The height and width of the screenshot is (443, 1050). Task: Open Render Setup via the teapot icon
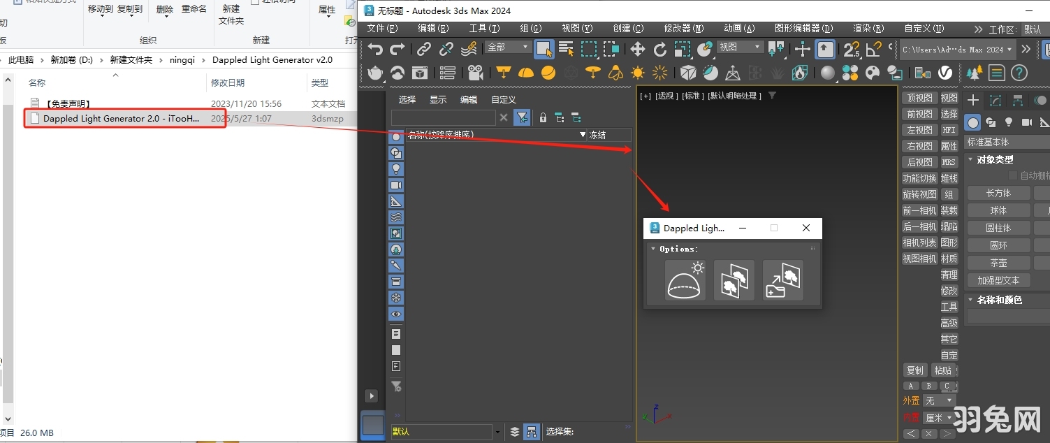click(x=375, y=72)
